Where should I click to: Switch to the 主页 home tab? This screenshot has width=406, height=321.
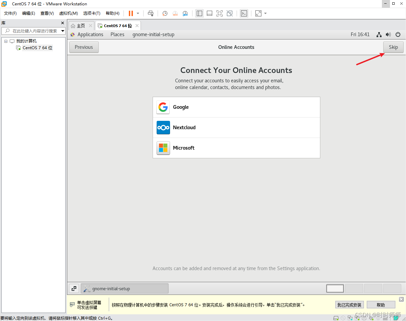click(81, 26)
